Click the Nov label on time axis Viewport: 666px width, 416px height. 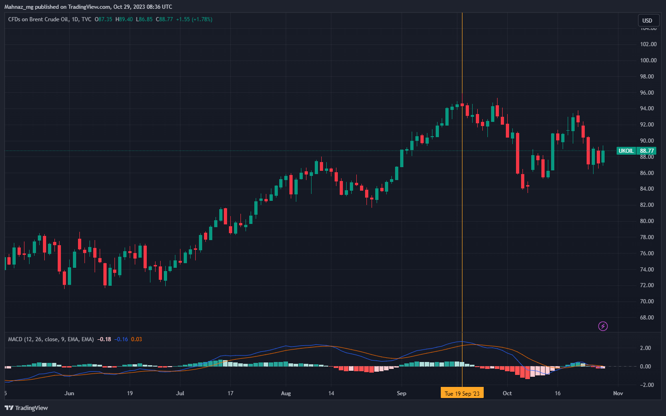tap(618, 393)
